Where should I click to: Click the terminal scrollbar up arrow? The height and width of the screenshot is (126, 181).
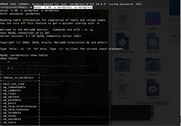click(x=110, y=11)
